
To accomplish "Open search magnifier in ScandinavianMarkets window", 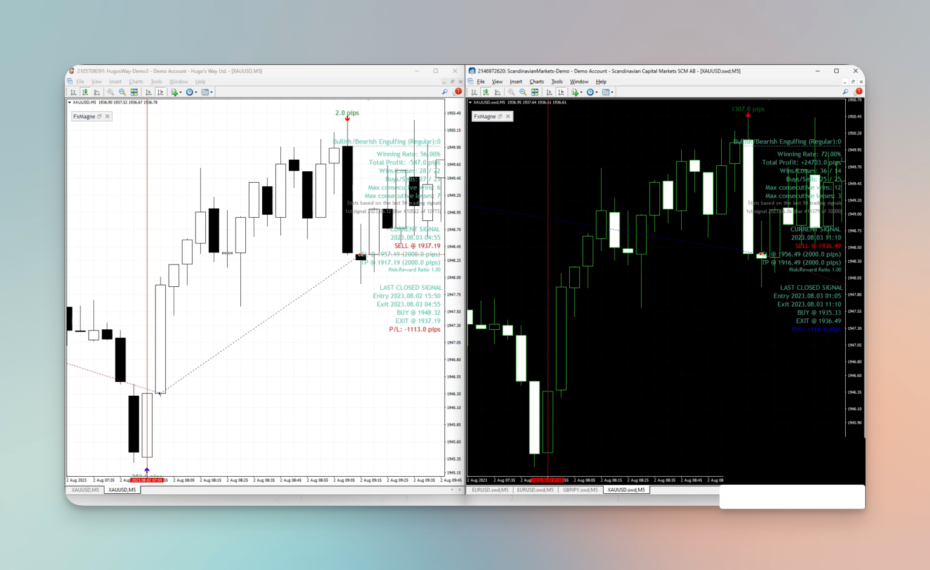I will pyautogui.click(x=845, y=92).
